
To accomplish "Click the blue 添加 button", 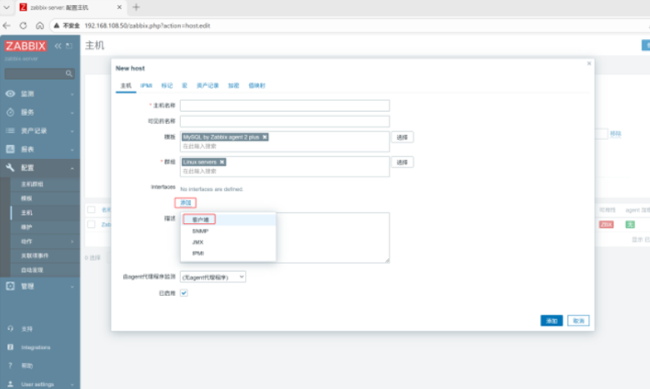I will tap(552, 321).
